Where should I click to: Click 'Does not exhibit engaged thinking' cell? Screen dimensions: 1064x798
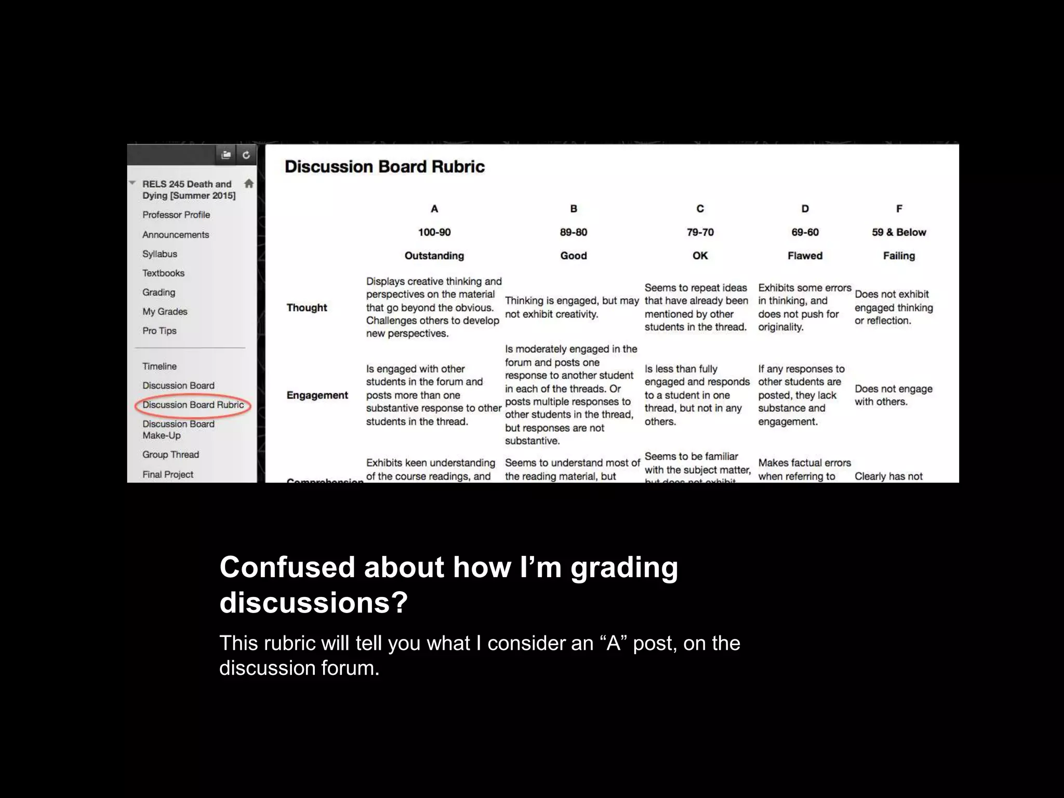(x=894, y=308)
